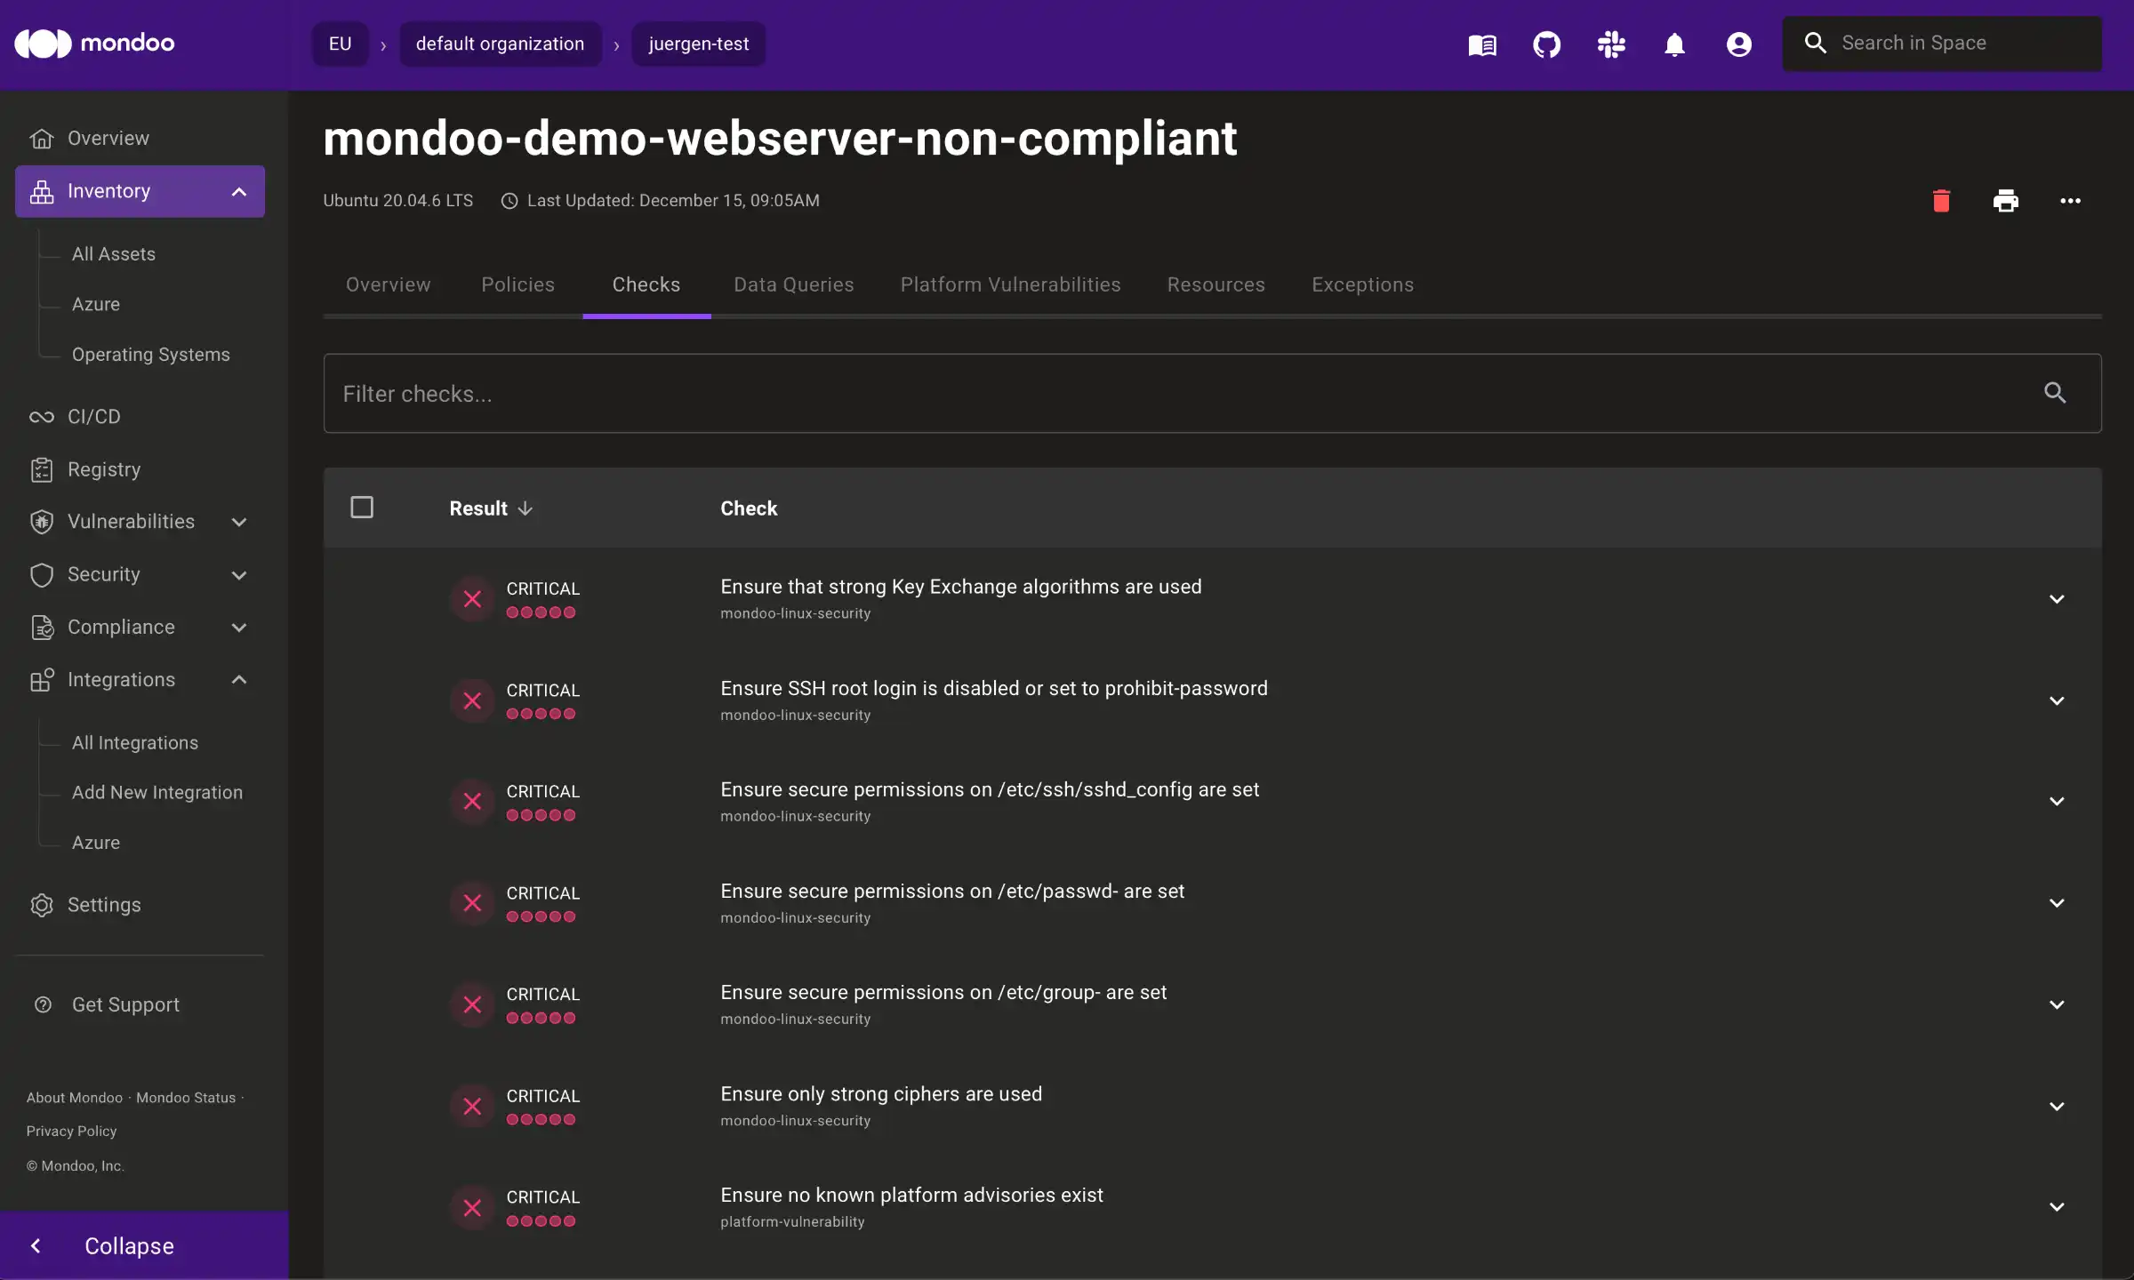Click the print icon
The height and width of the screenshot is (1280, 2134).
(x=2005, y=201)
